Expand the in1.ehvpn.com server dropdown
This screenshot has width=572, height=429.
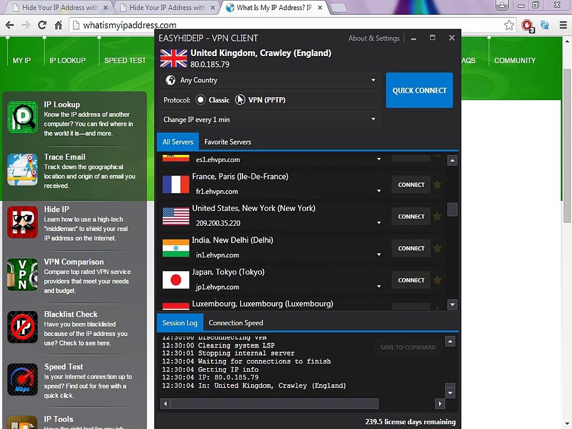click(x=379, y=254)
